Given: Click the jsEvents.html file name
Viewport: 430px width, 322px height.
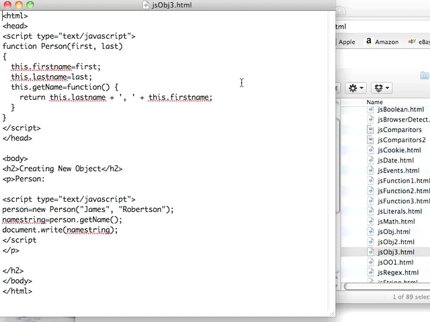Looking at the screenshot, I should click(398, 170).
